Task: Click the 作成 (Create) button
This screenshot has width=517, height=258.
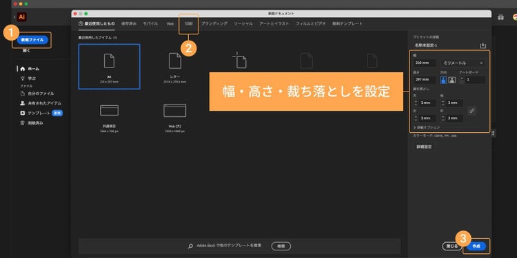Action: tap(476, 246)
